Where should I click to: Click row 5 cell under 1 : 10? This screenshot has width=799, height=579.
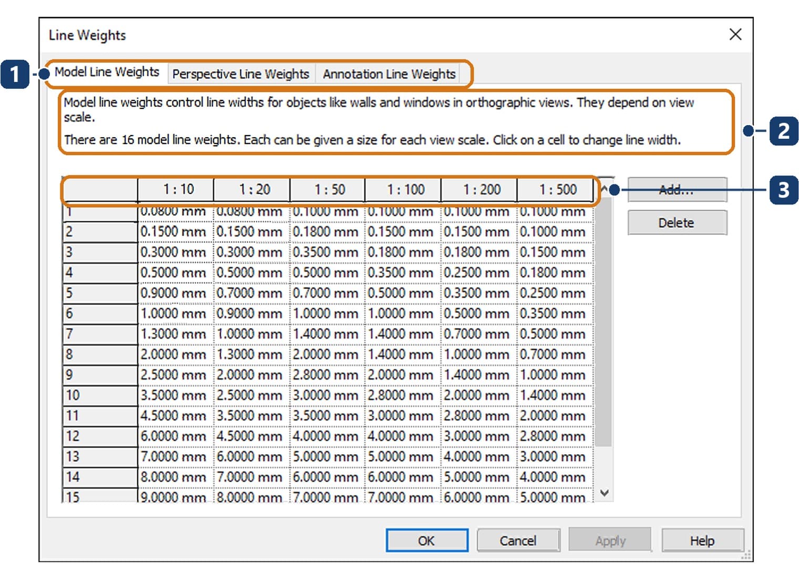pos(176,293)
